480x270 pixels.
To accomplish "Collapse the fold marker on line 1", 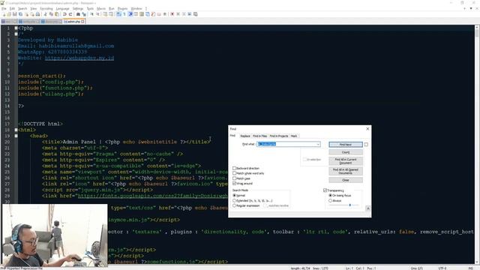I will (x=16, y=28).
